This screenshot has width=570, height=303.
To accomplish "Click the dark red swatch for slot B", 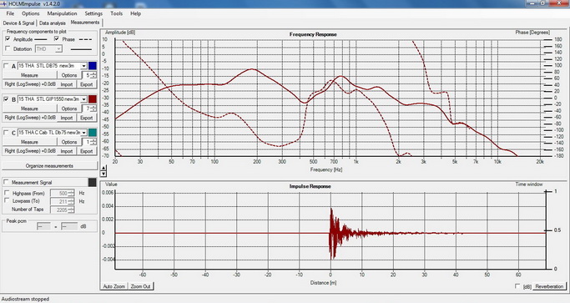I will (93, 99).
